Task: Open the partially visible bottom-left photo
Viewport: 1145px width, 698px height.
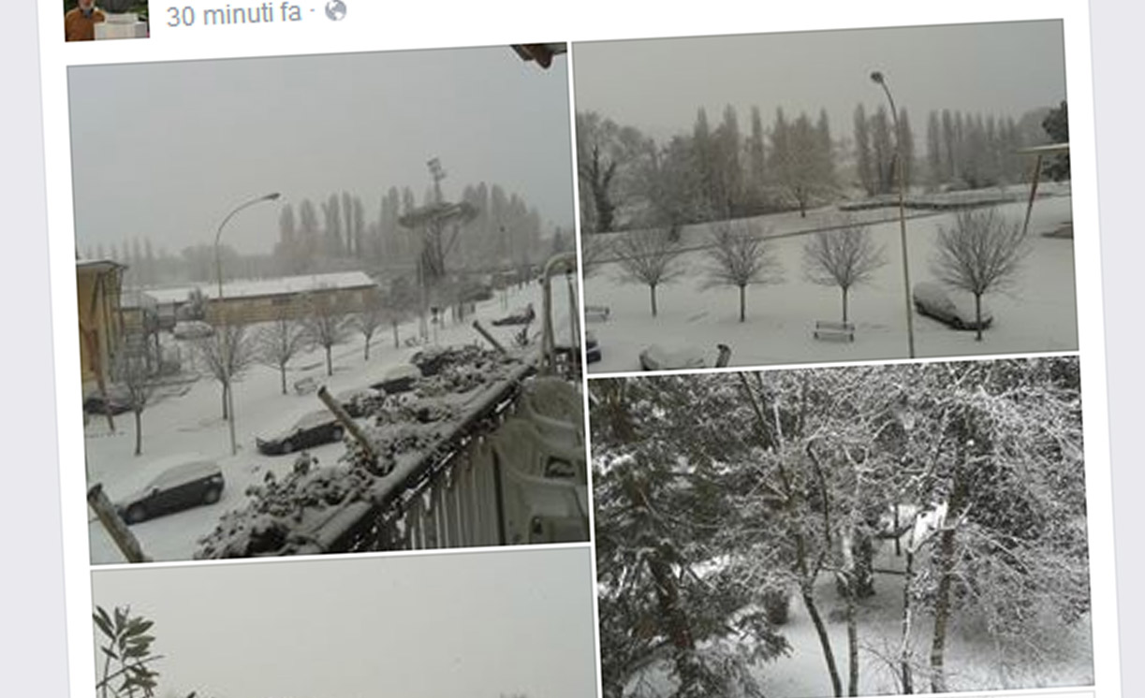Action: pos(344,623)
